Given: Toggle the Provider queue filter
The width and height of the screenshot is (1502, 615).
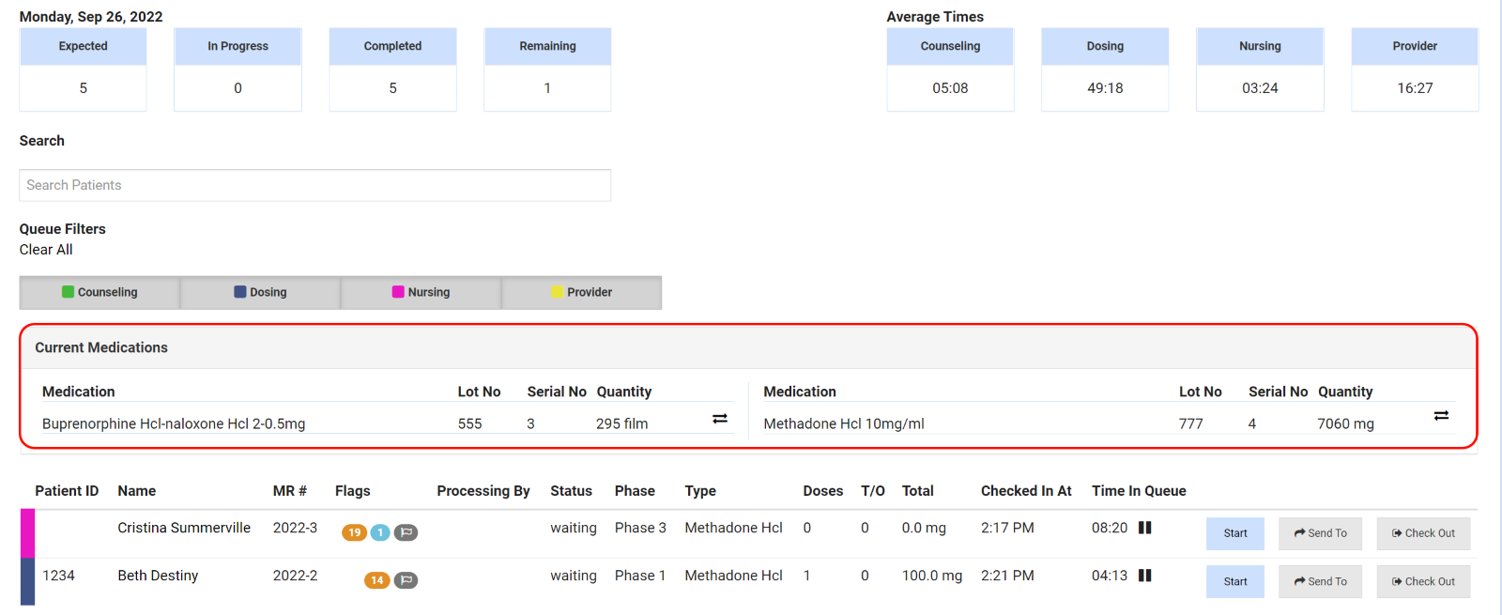Looking at the screenshot, I should tap(582, 292).
